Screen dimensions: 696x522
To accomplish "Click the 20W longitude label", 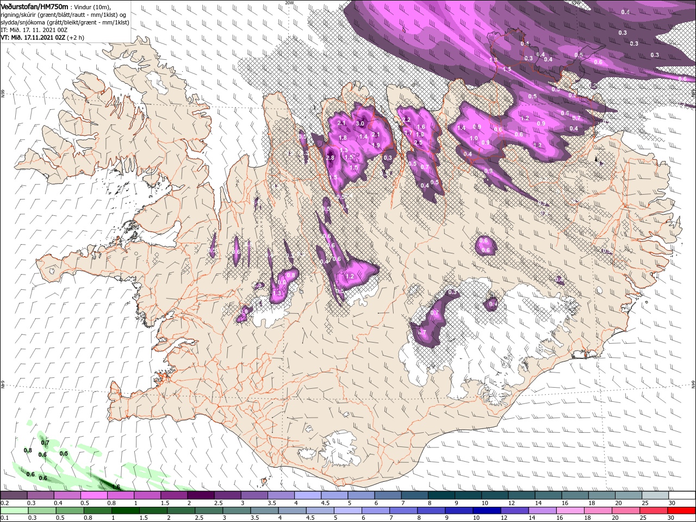I will click(289, 2).
